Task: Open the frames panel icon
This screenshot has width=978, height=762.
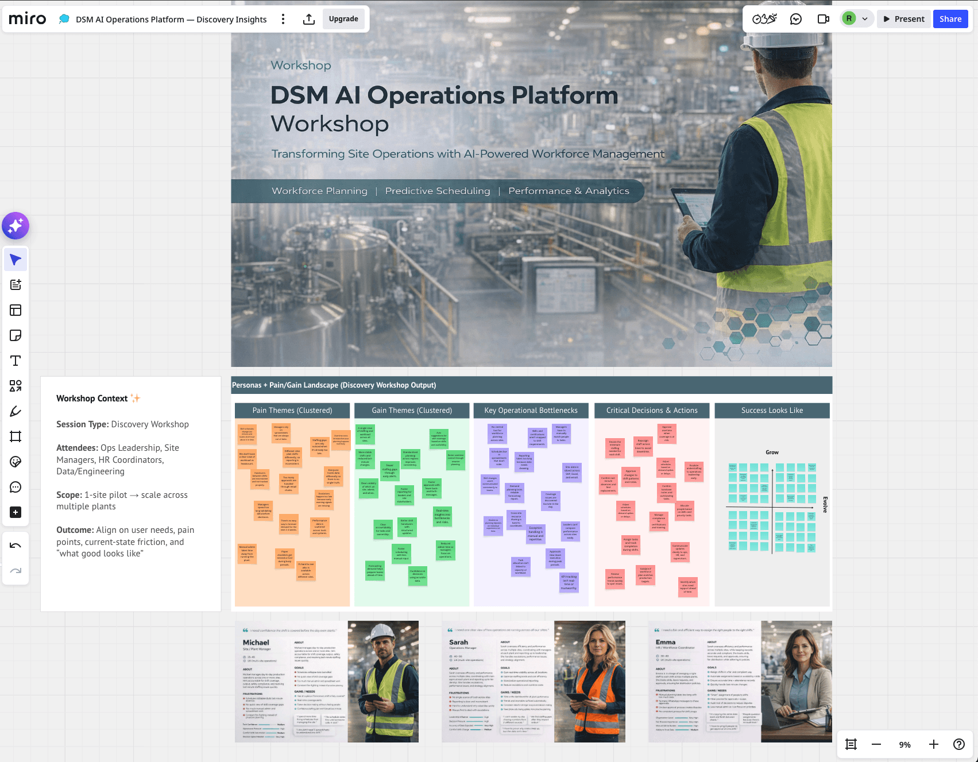Action: [851, 744]
